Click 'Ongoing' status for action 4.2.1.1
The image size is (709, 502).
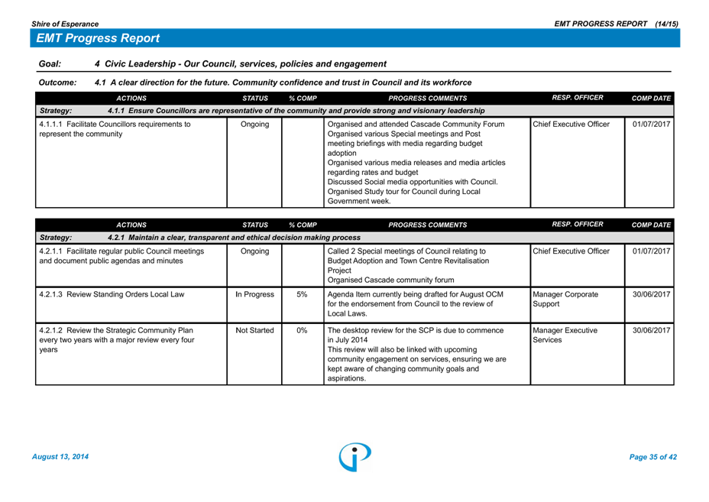pyautogui.click(x=254, y=251)
